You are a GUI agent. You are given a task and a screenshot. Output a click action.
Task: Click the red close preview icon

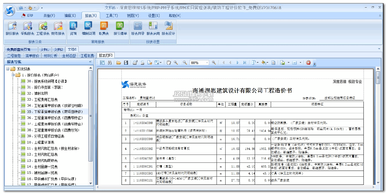coord(308,63)
